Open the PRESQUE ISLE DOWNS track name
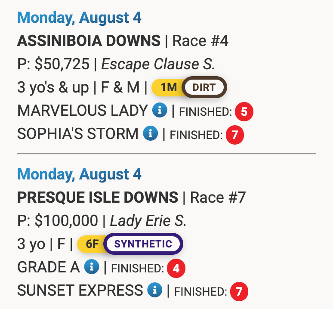This screenshot has height=309, width=333. pos(97,198)
